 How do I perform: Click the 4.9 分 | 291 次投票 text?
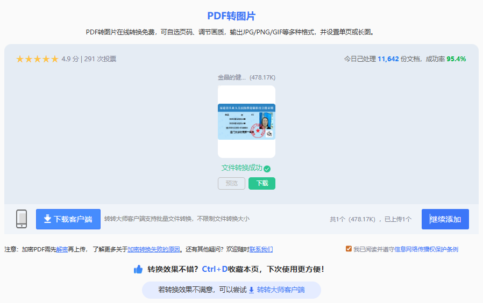(89, 59)
